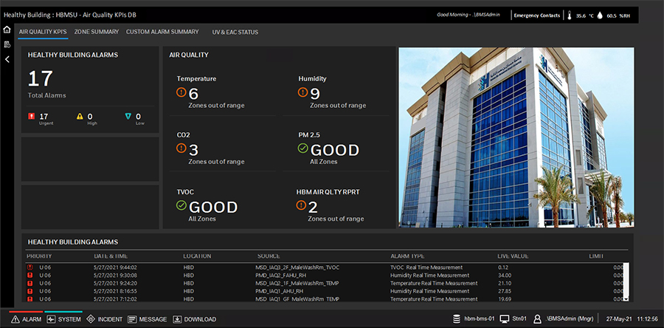
Task: Click the Low alarms teal icon
Action: pyautogui.click(x=128, y=116)
